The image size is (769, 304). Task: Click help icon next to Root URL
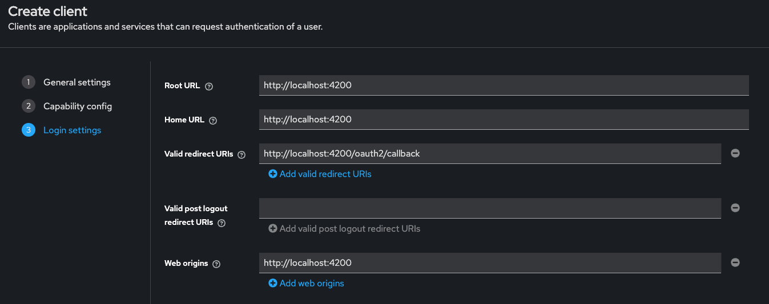click(209, 87)
